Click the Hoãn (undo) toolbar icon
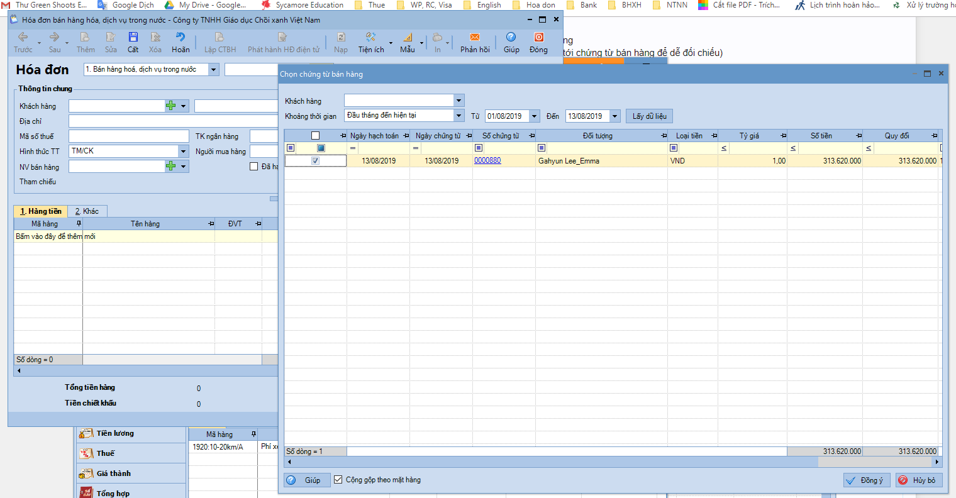956x498 pixels. (x=181, y=41)
